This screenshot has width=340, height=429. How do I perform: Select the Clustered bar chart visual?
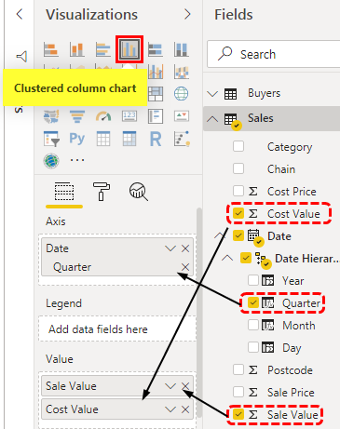[103, 49]
